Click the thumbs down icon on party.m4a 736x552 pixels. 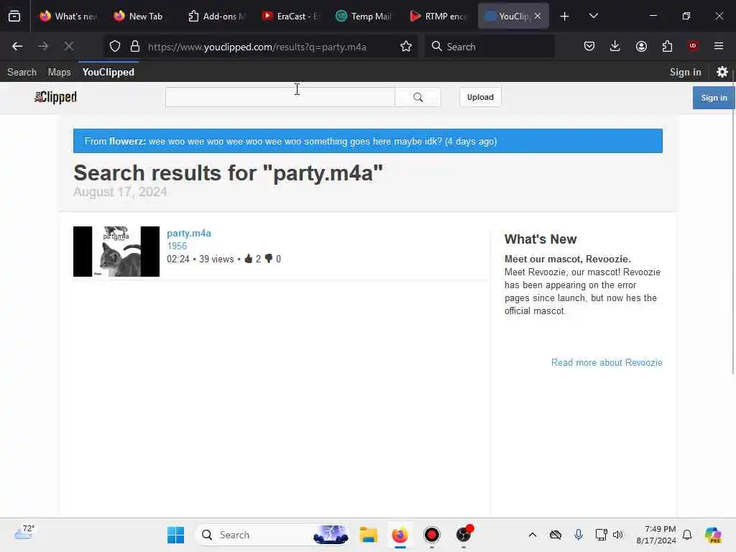(x=269, y=259)
